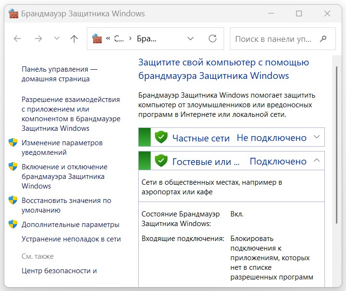Open 'Панель управления — домашняя страница' link
Image resolution: width=346 pixels, height=291 pixels.
tap(60, 74)
